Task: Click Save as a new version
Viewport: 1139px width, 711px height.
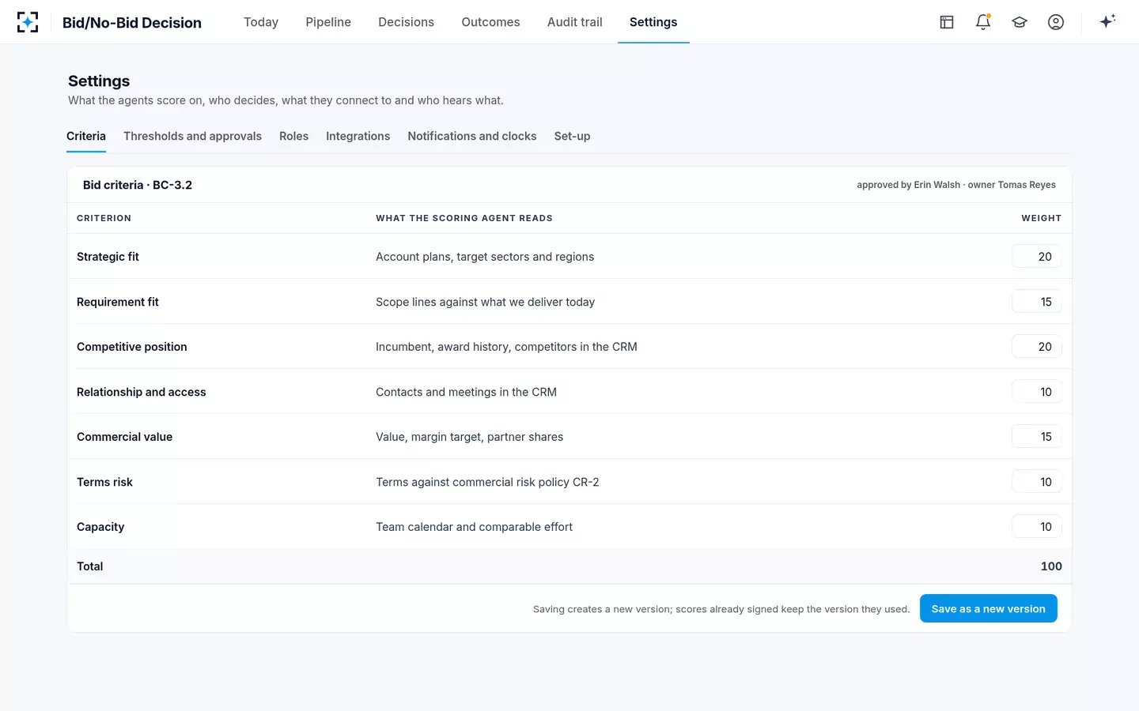Action: coord(988,608)
